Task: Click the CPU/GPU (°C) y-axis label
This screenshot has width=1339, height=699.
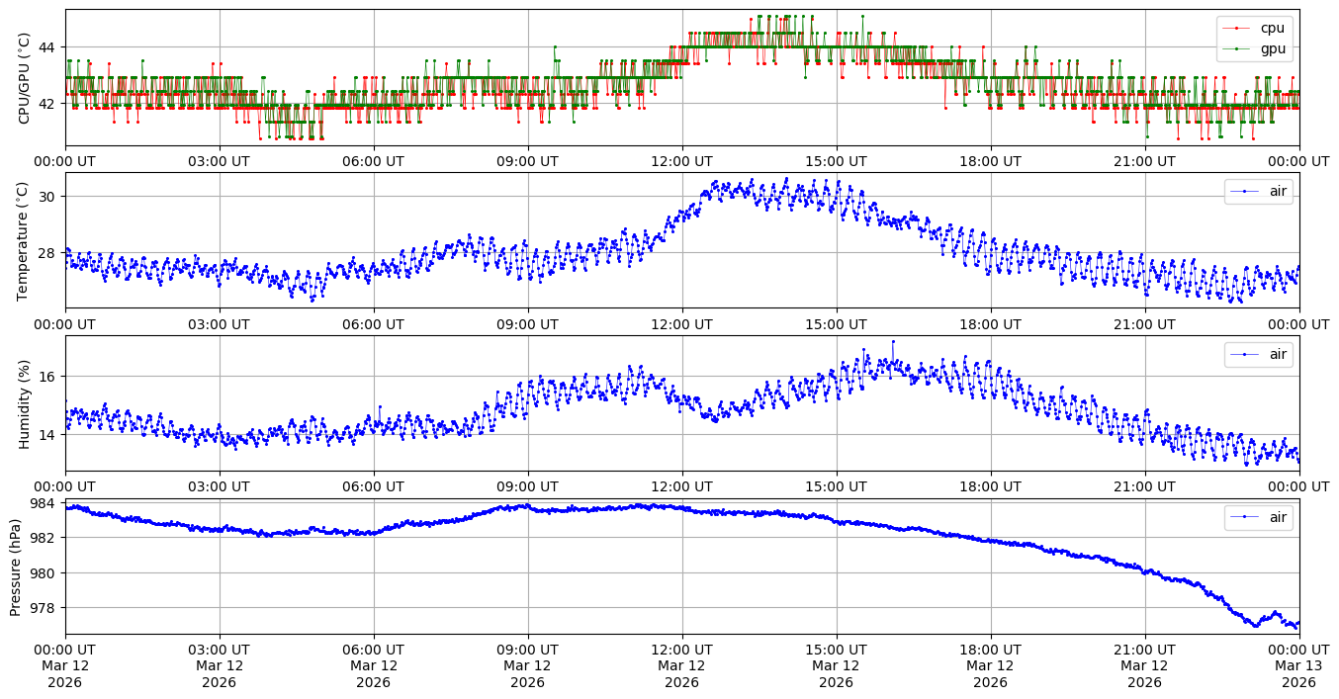Action: (x=25, y=77)
